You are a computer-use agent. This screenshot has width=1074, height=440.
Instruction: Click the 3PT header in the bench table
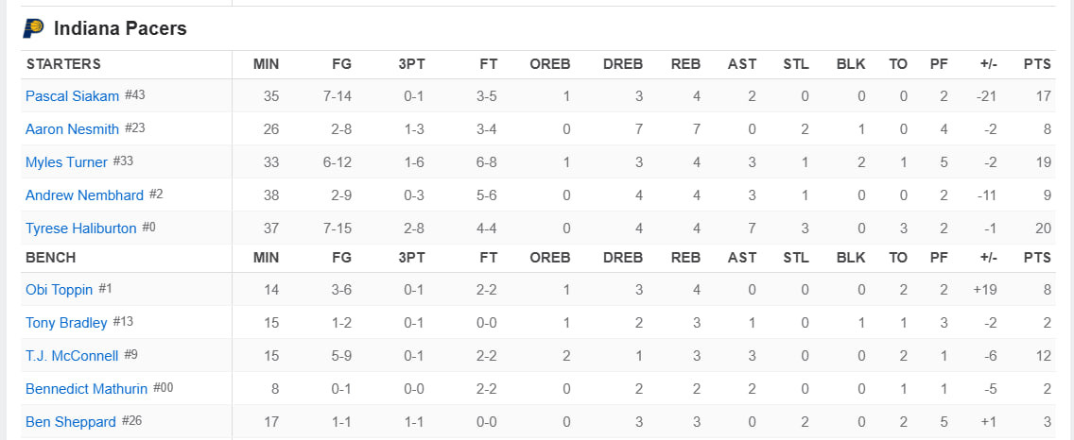point(411,258)
